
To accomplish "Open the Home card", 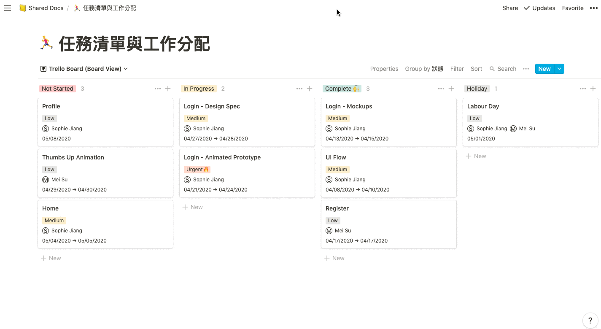I will point(105,224).
